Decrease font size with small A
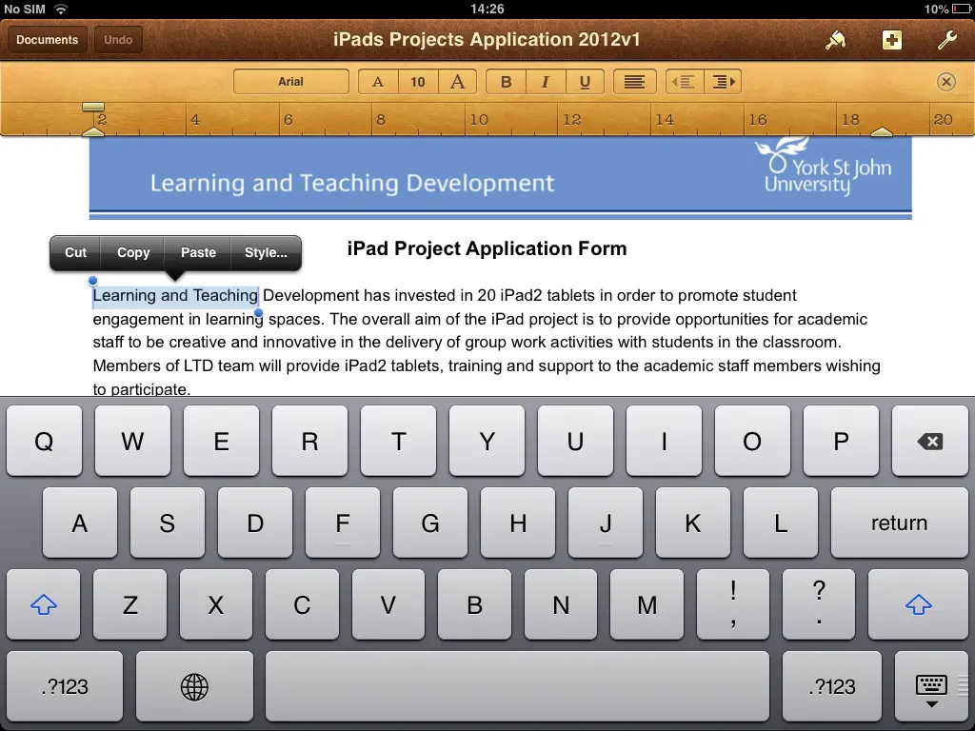Viewport: 975px width, 731px height. pos(378,82)
